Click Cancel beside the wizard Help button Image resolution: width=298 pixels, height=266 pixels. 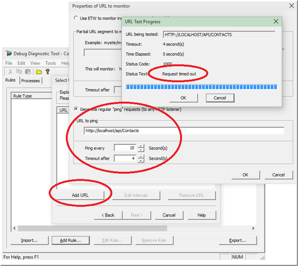click(169, 215)
